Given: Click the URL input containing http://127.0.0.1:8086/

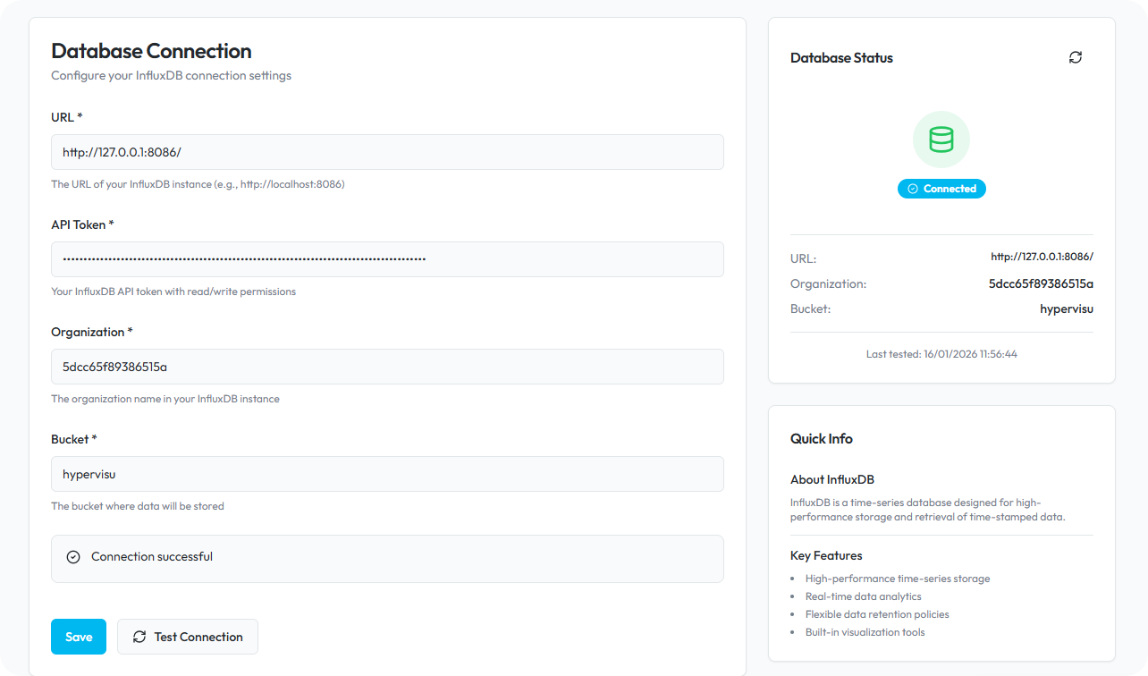Looking at the screenshot, I should (387, 151).
